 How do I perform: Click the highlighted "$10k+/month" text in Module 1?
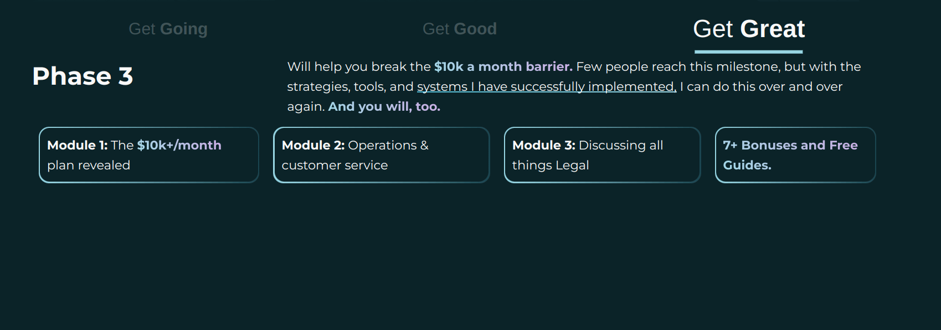[179, 145]
